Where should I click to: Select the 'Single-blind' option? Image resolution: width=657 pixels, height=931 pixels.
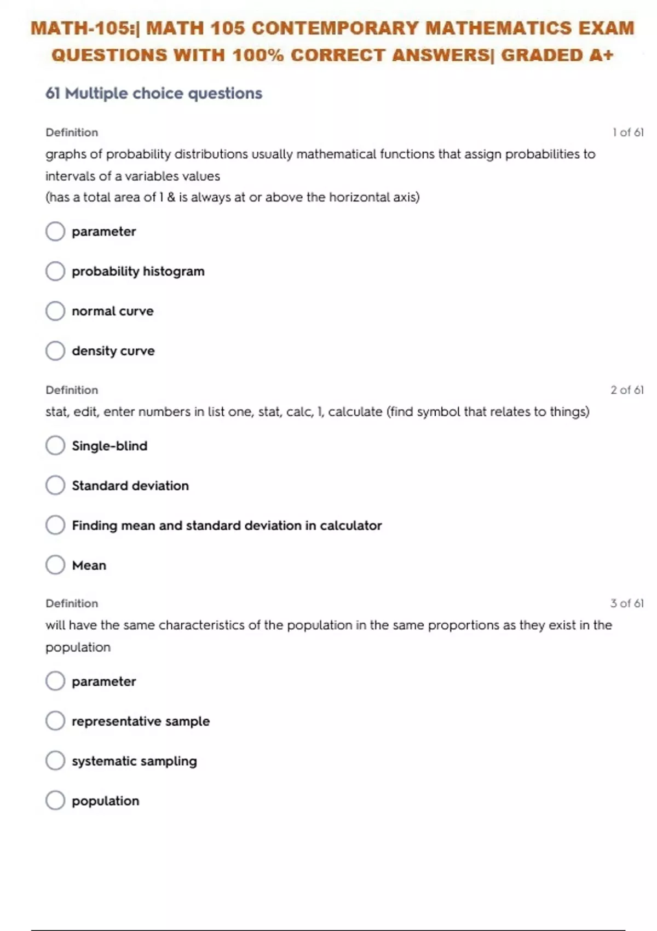[x=55, y=446]
